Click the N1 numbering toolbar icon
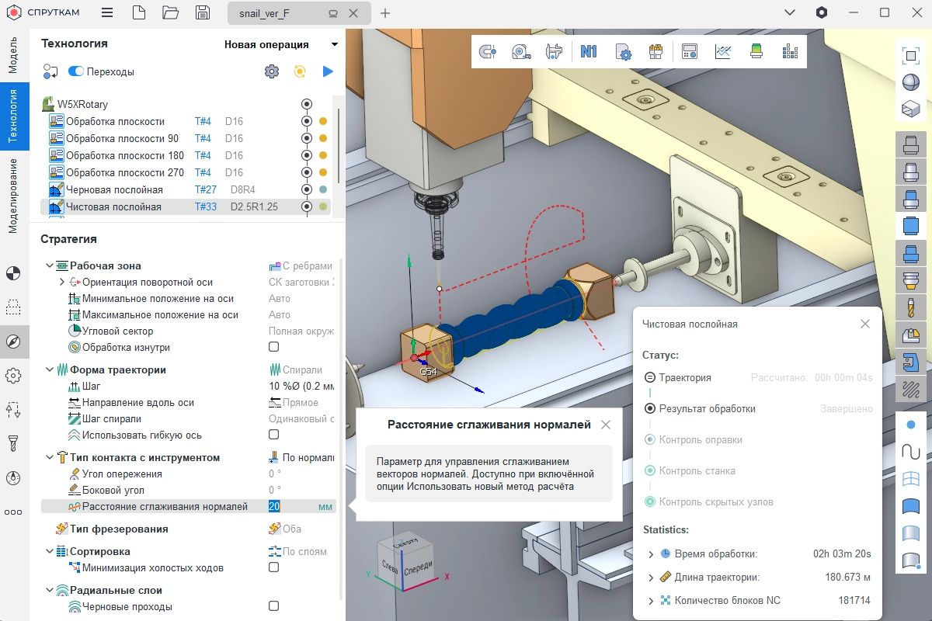 pyautogui.click(x=588, y=52)
